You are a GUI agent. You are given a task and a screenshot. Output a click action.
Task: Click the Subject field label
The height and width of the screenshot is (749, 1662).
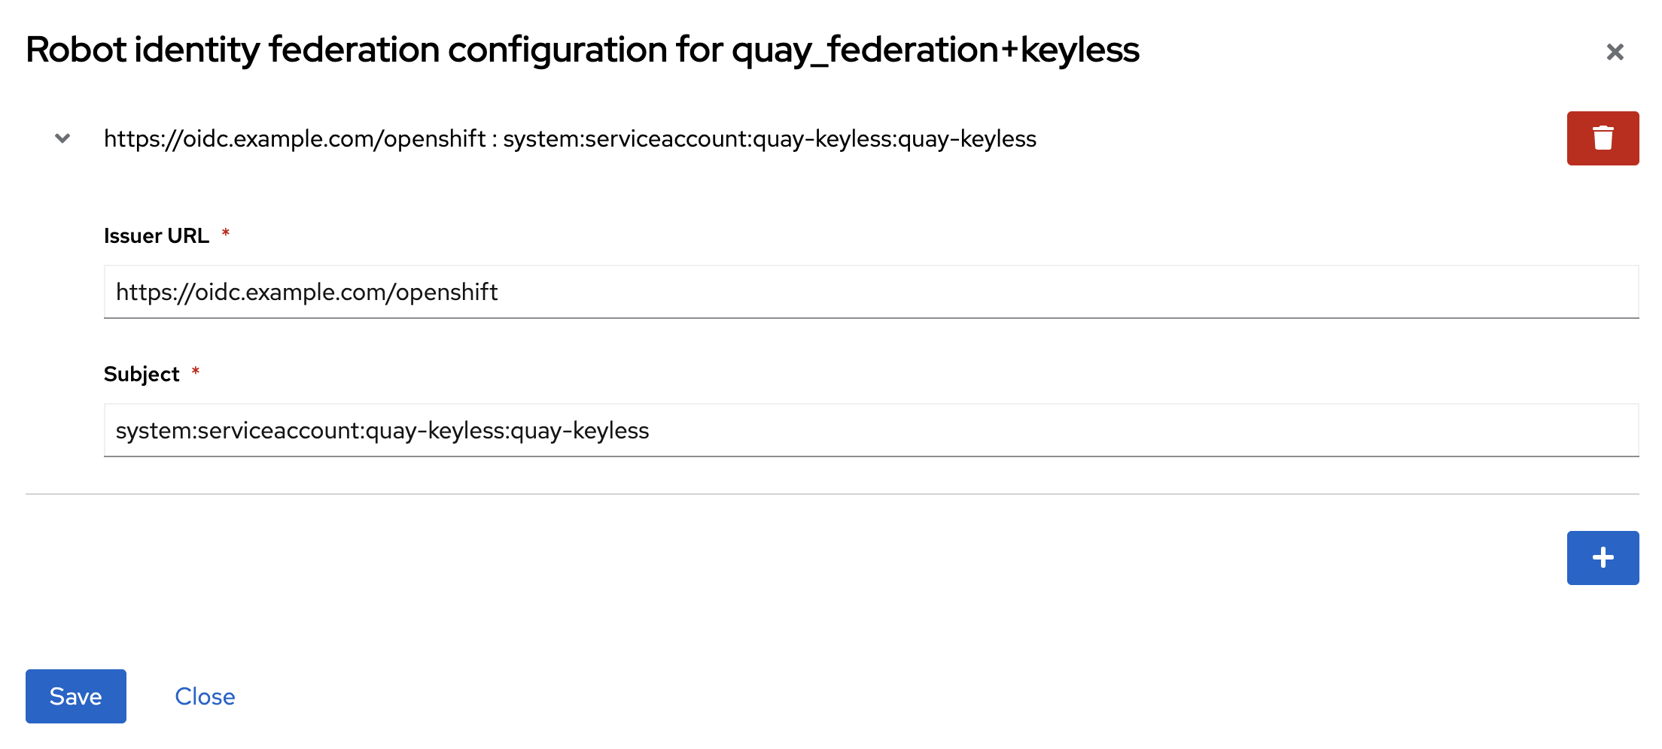pyautogui.click(x=142, y=374)
